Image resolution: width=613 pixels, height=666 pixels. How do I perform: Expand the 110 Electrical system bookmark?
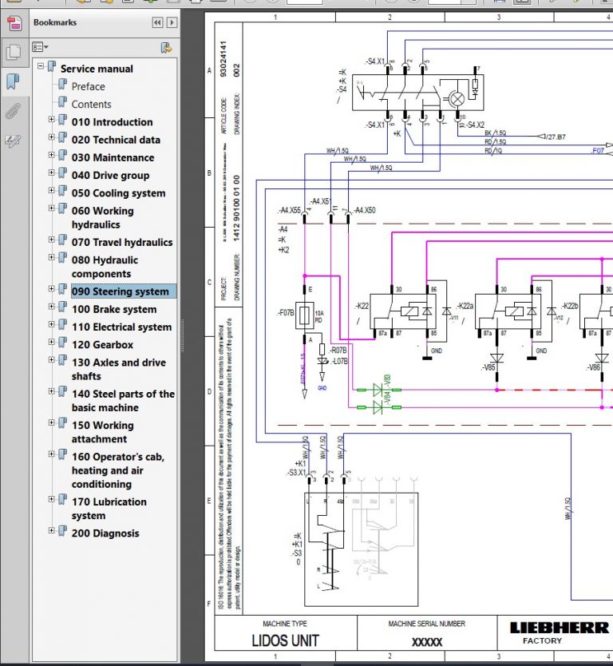pyautogui.click(x=52, y=326)
